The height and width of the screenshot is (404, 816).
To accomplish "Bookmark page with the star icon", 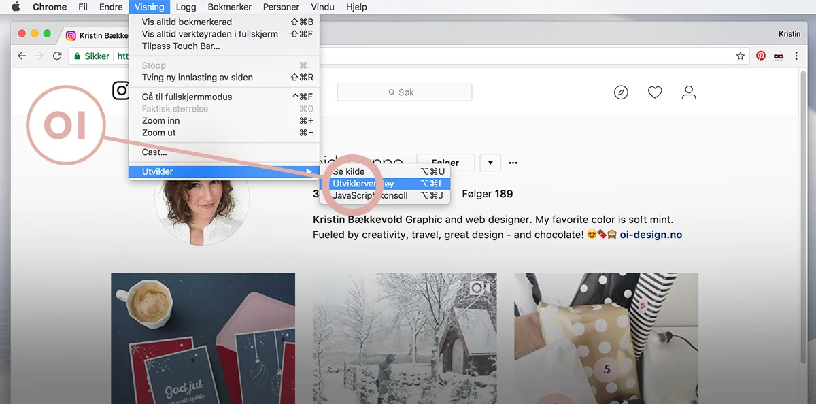I will pyautogui.click(x=741, y=56).
